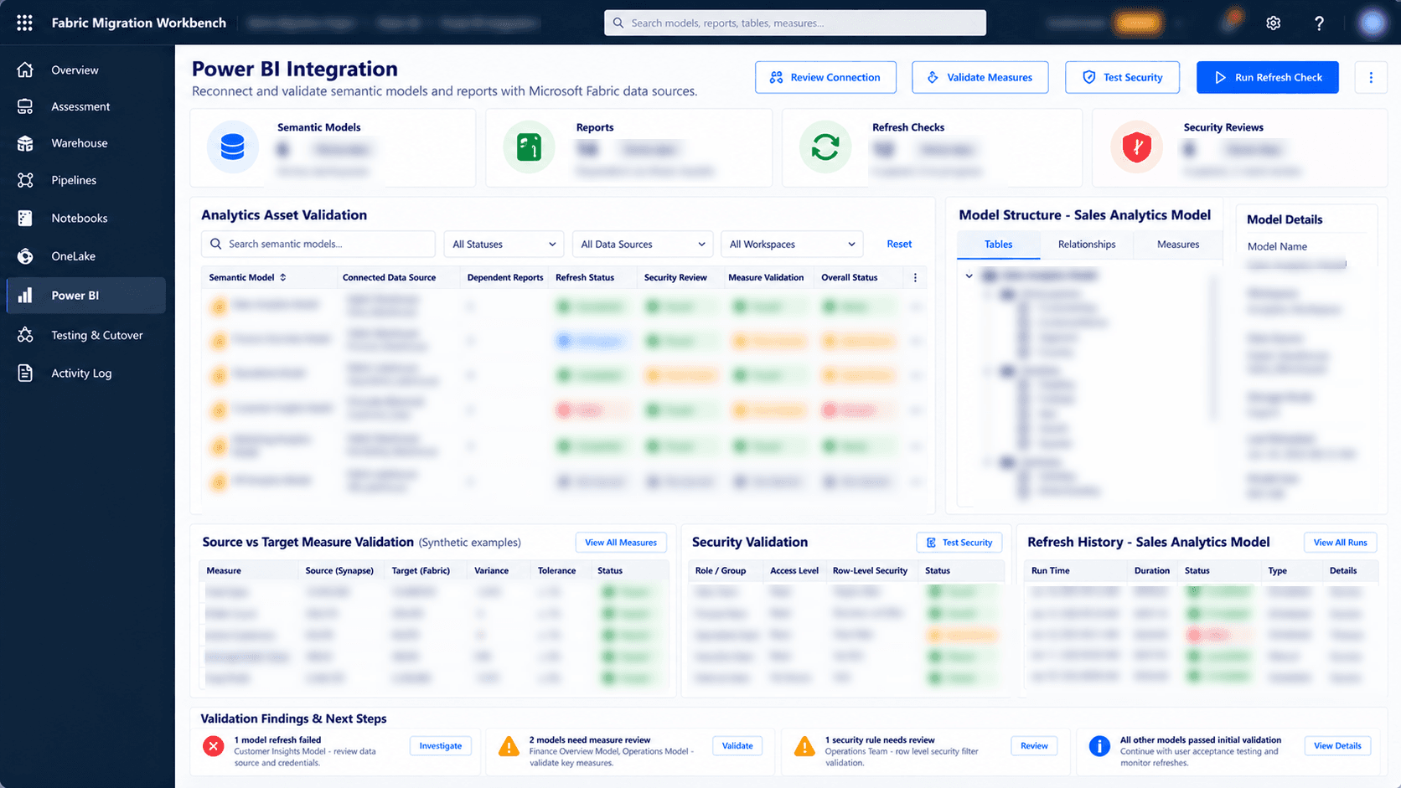Click the Activity Log sidebar icon

pyautogui.click(x=25, y=373)
